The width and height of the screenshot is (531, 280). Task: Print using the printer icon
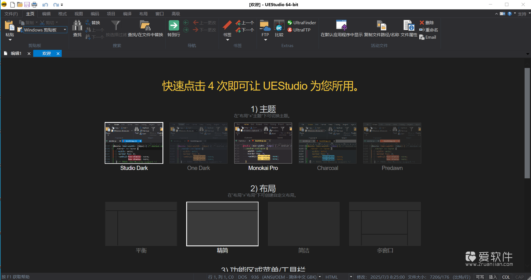coord(34,4)
